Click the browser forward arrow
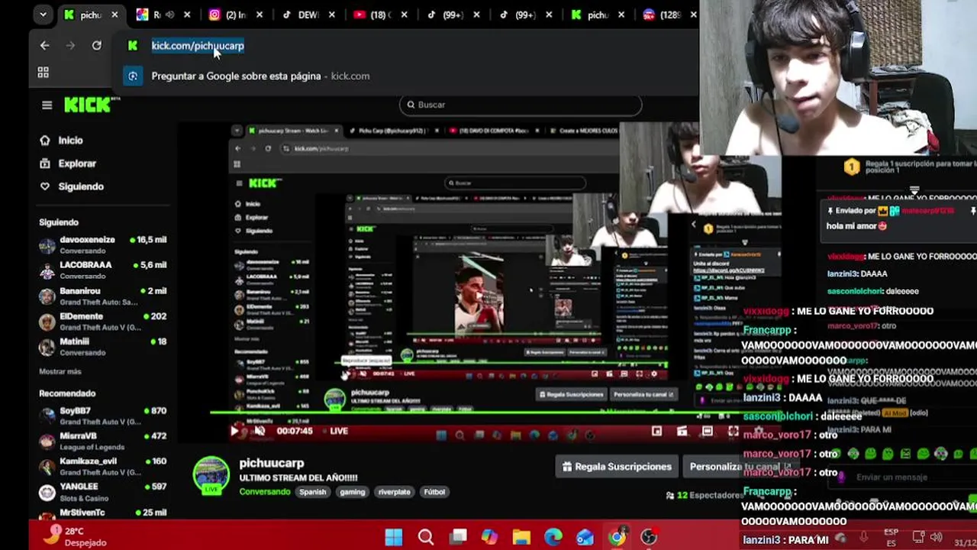 click(x=70, y=46)
